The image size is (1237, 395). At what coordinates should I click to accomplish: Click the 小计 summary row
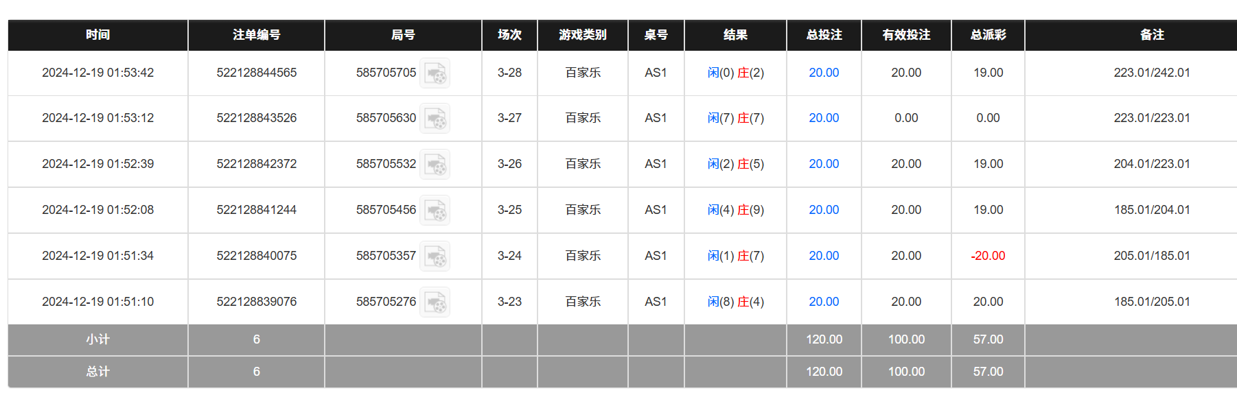[97, 339]
